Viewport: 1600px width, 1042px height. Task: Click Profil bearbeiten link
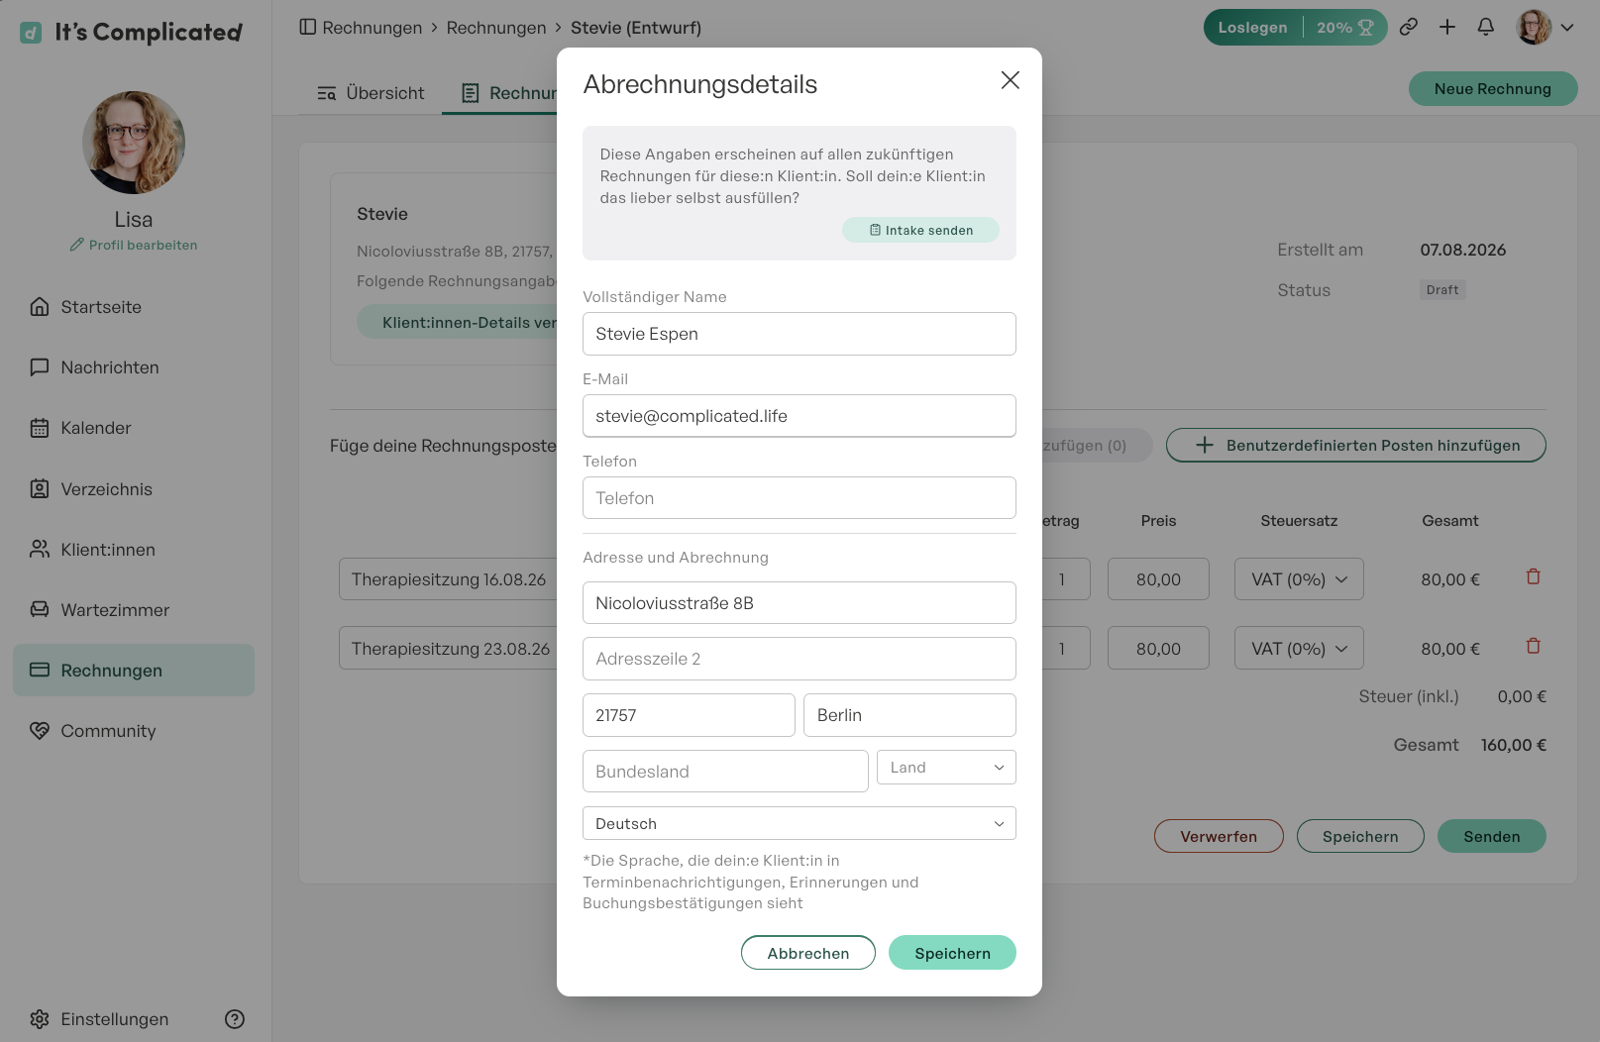[x=134, y=245]
